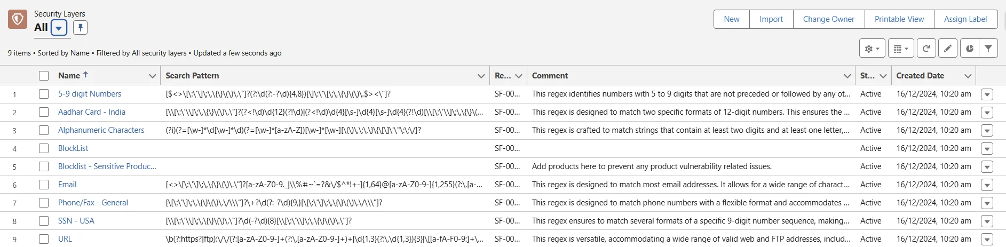This screenshot has height=247, width=1006.
Task: Tick the checkbox for SSN - USA
Action: [x=44, y=221]
